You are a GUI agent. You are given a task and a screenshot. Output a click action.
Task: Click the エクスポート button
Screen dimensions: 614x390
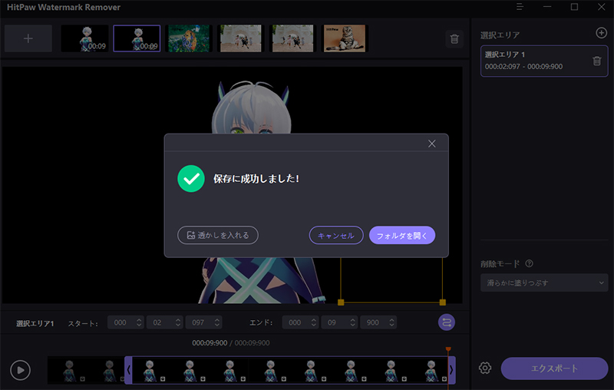[554, 368]
